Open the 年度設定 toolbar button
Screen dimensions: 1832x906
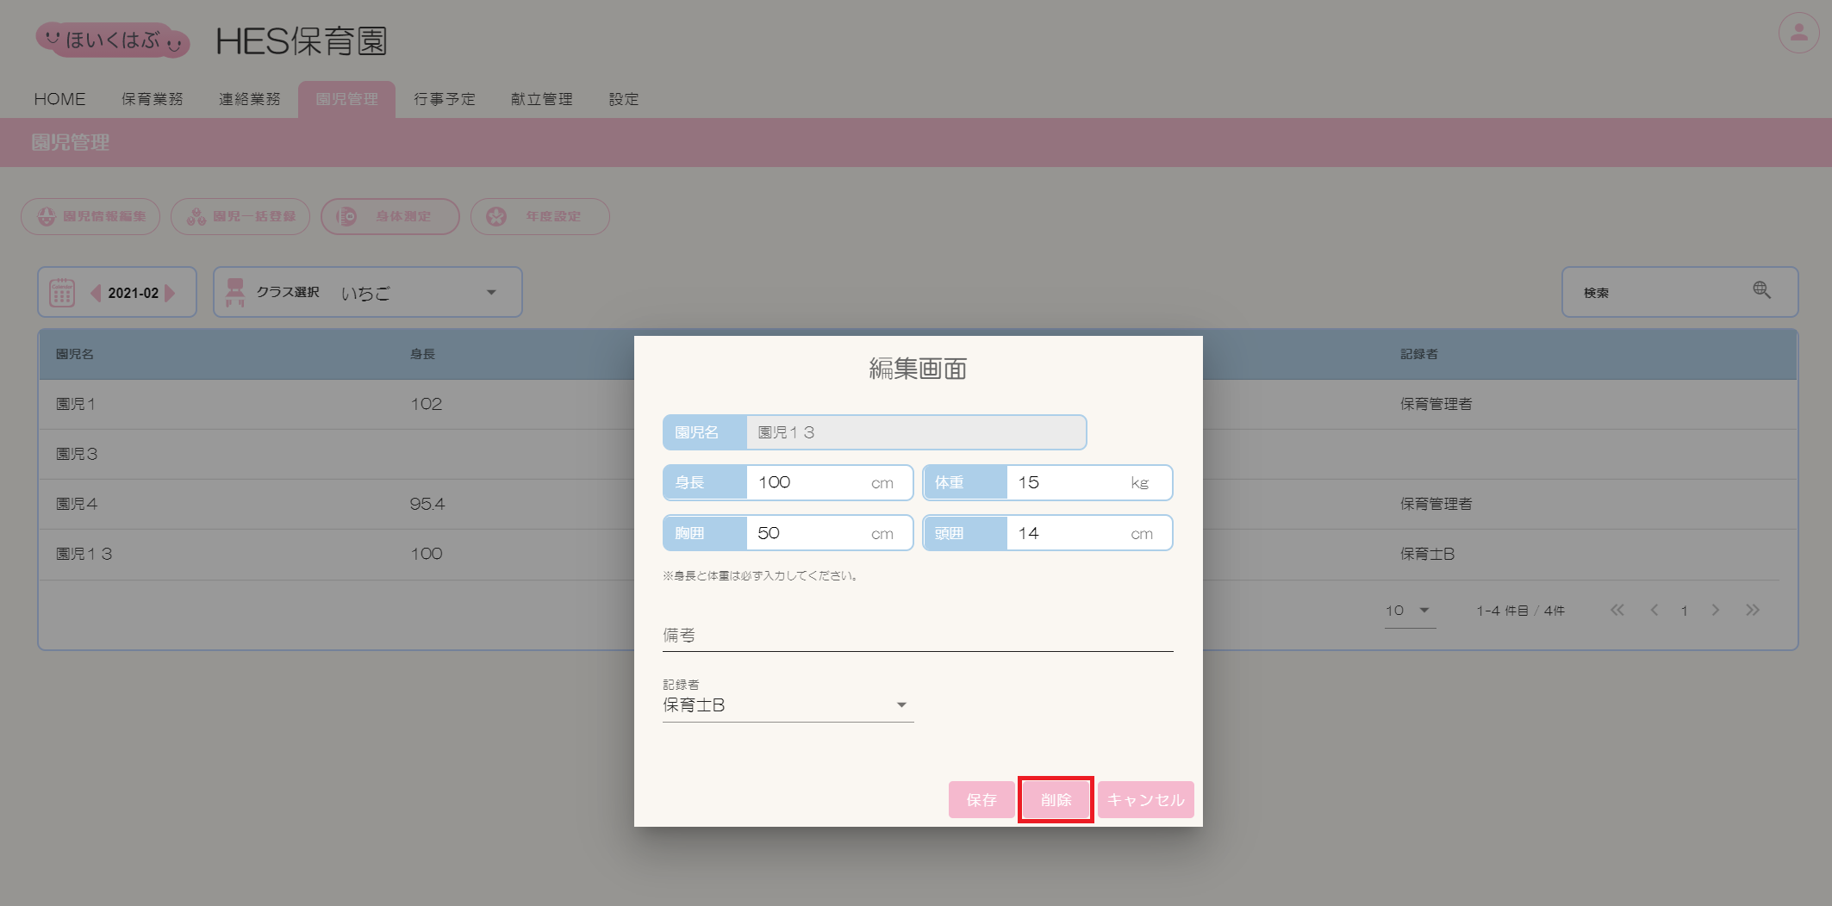click(539, 216)
